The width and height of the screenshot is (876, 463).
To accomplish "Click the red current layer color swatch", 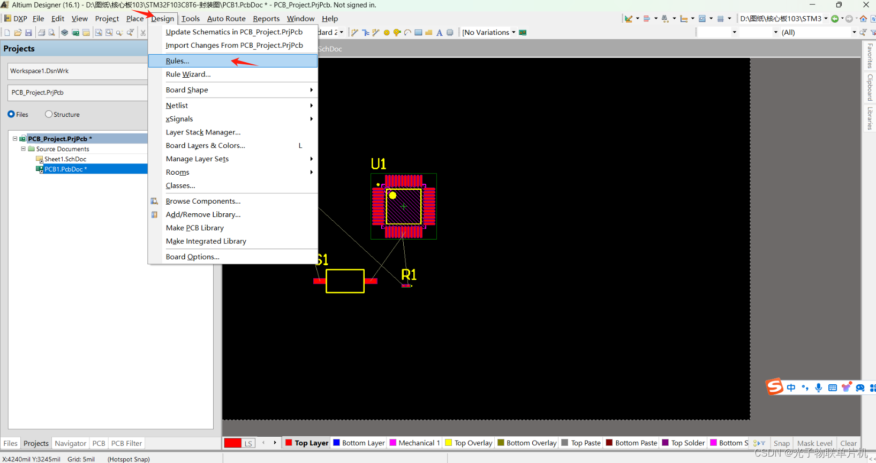I will (233, 443).
